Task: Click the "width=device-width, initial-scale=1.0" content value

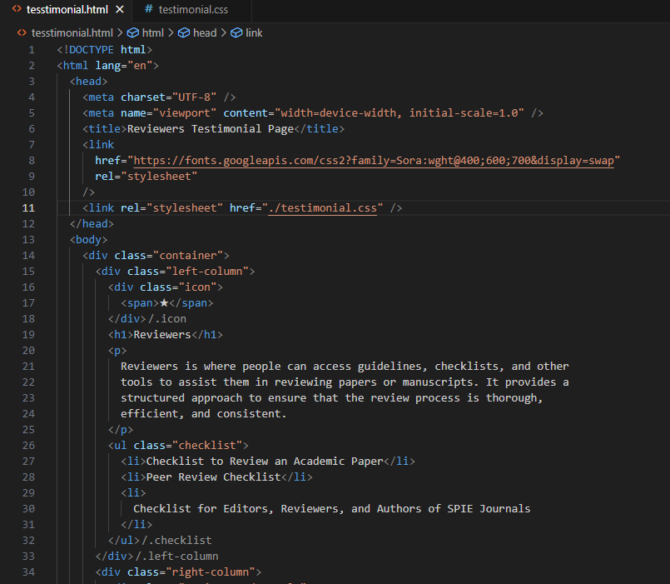Action: 400,113
